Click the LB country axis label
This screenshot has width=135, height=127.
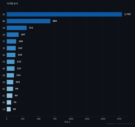point(4,109)
